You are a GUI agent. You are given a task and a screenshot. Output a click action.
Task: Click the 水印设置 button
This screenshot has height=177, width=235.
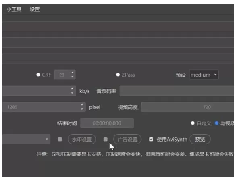point(82,140)
